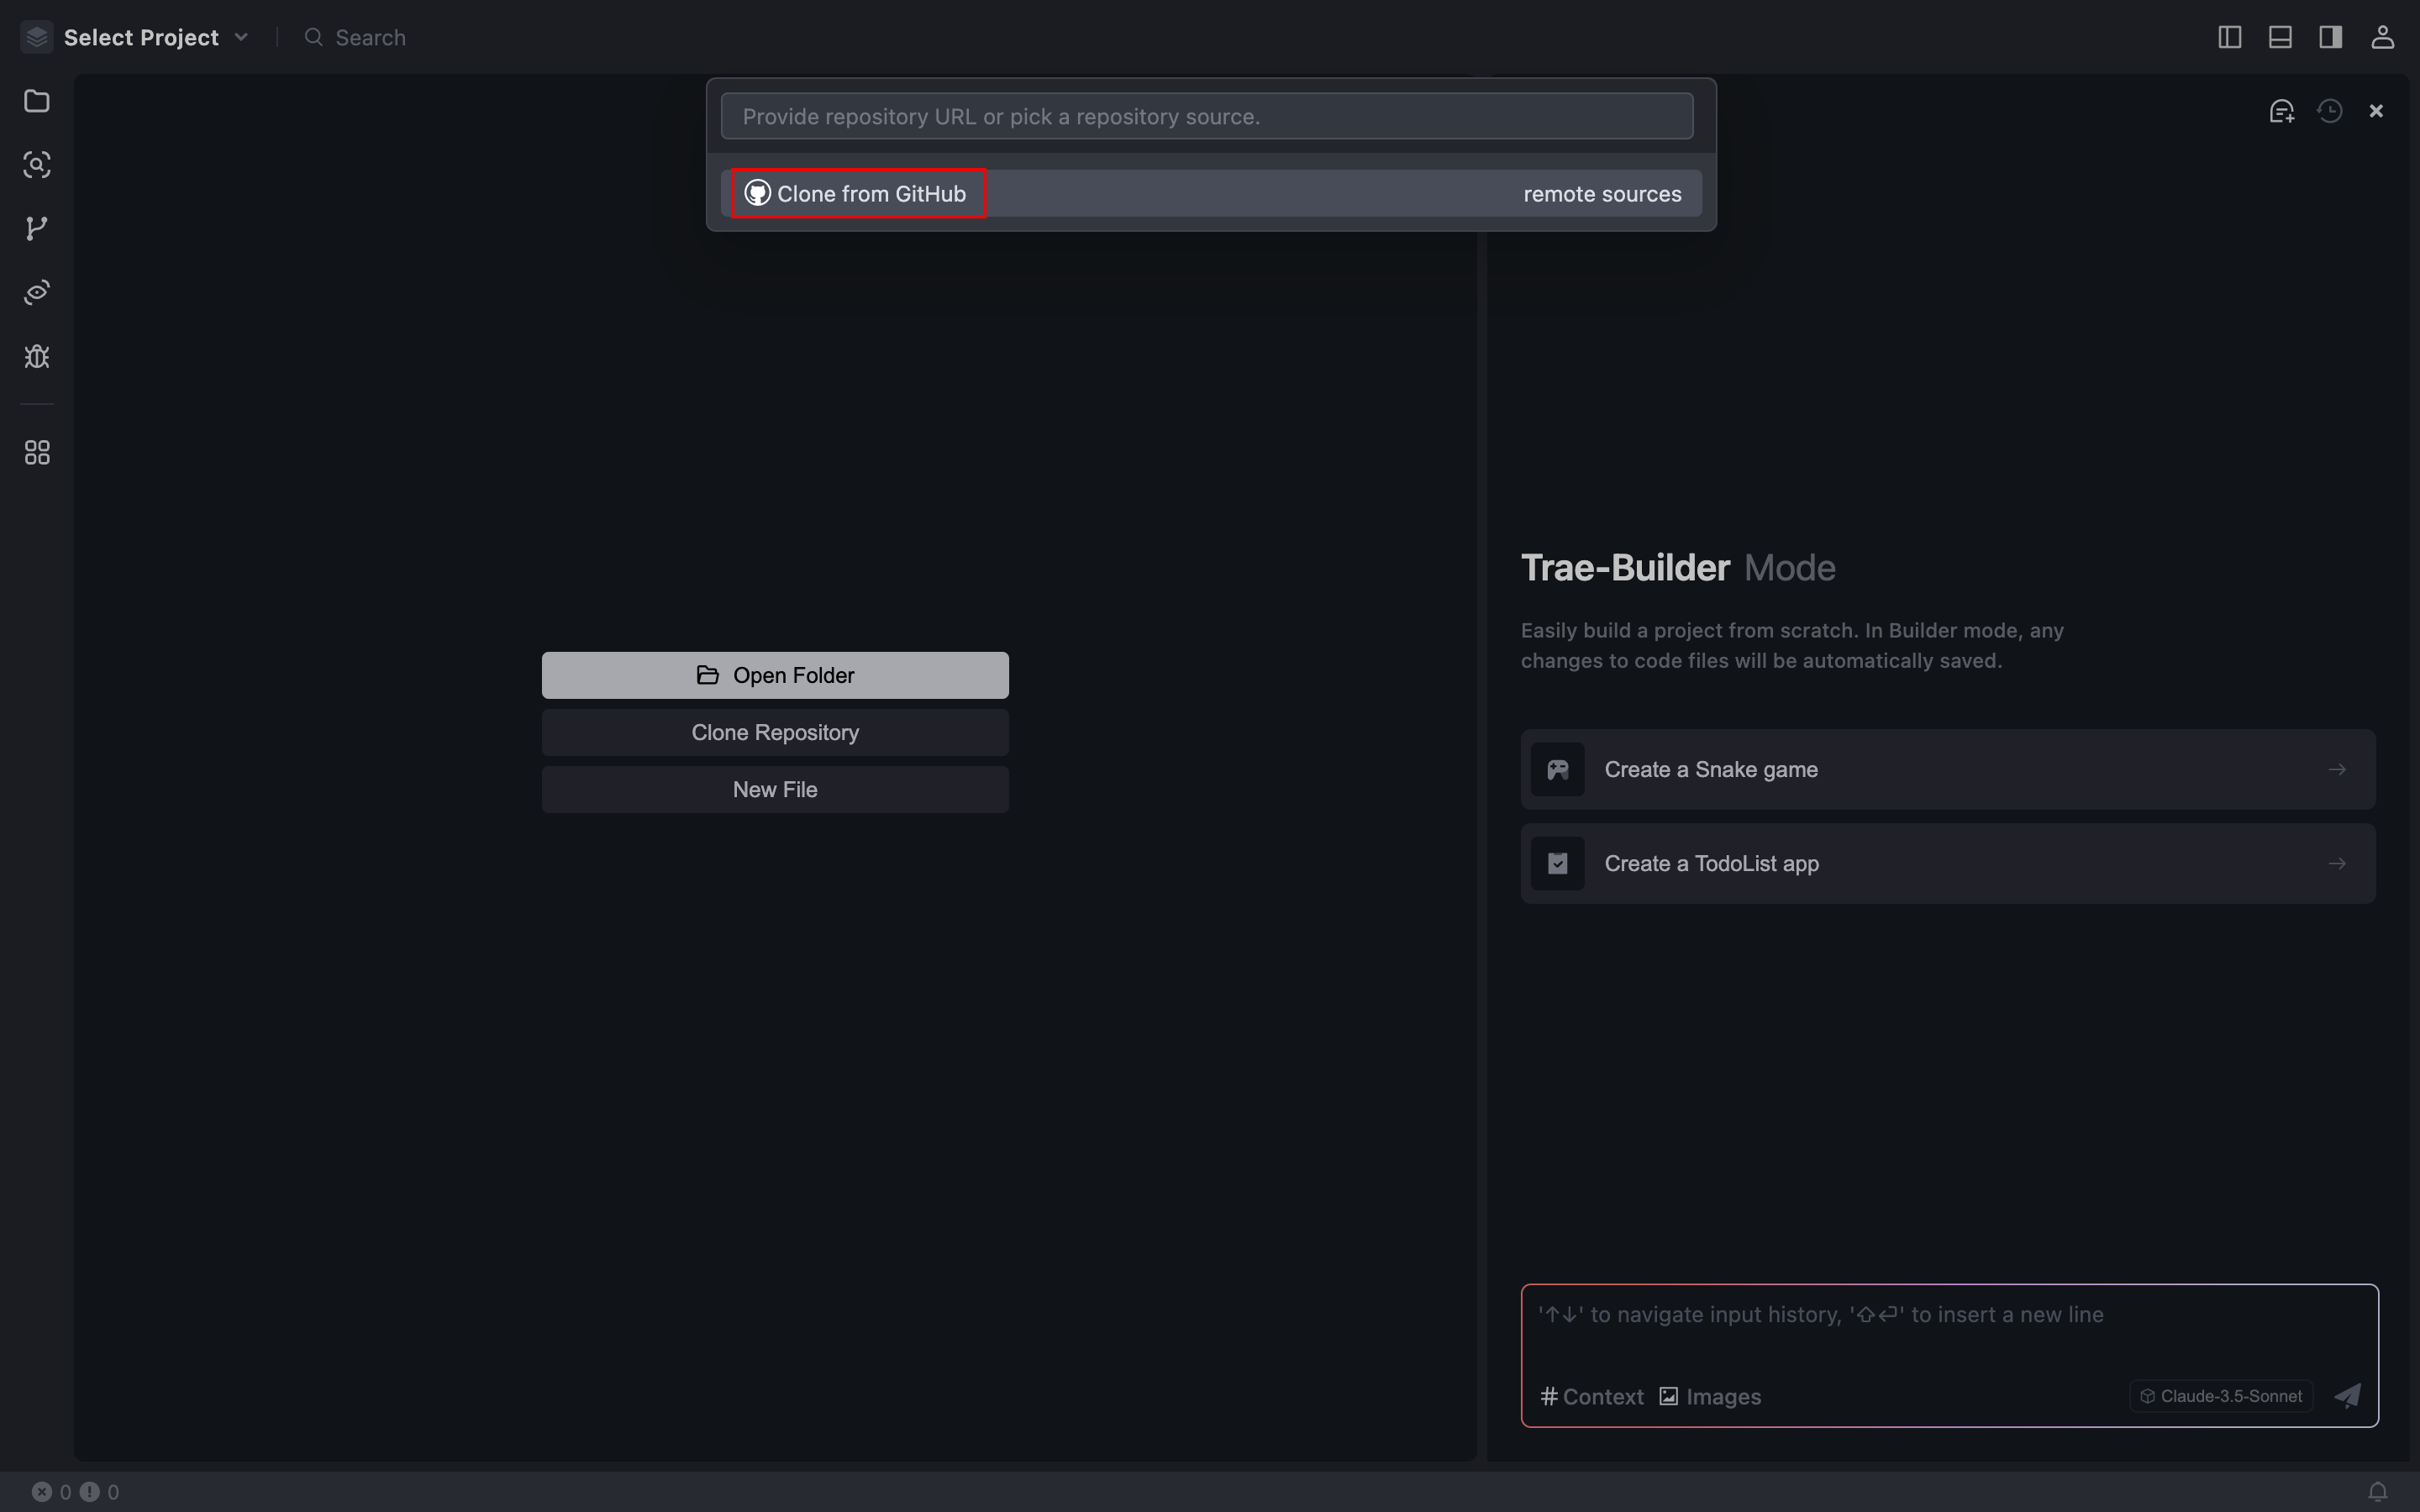Open chat history clock icon
This screenshot has height=1512, width=2420.
pyautogui.click(x=2329, y=111)
